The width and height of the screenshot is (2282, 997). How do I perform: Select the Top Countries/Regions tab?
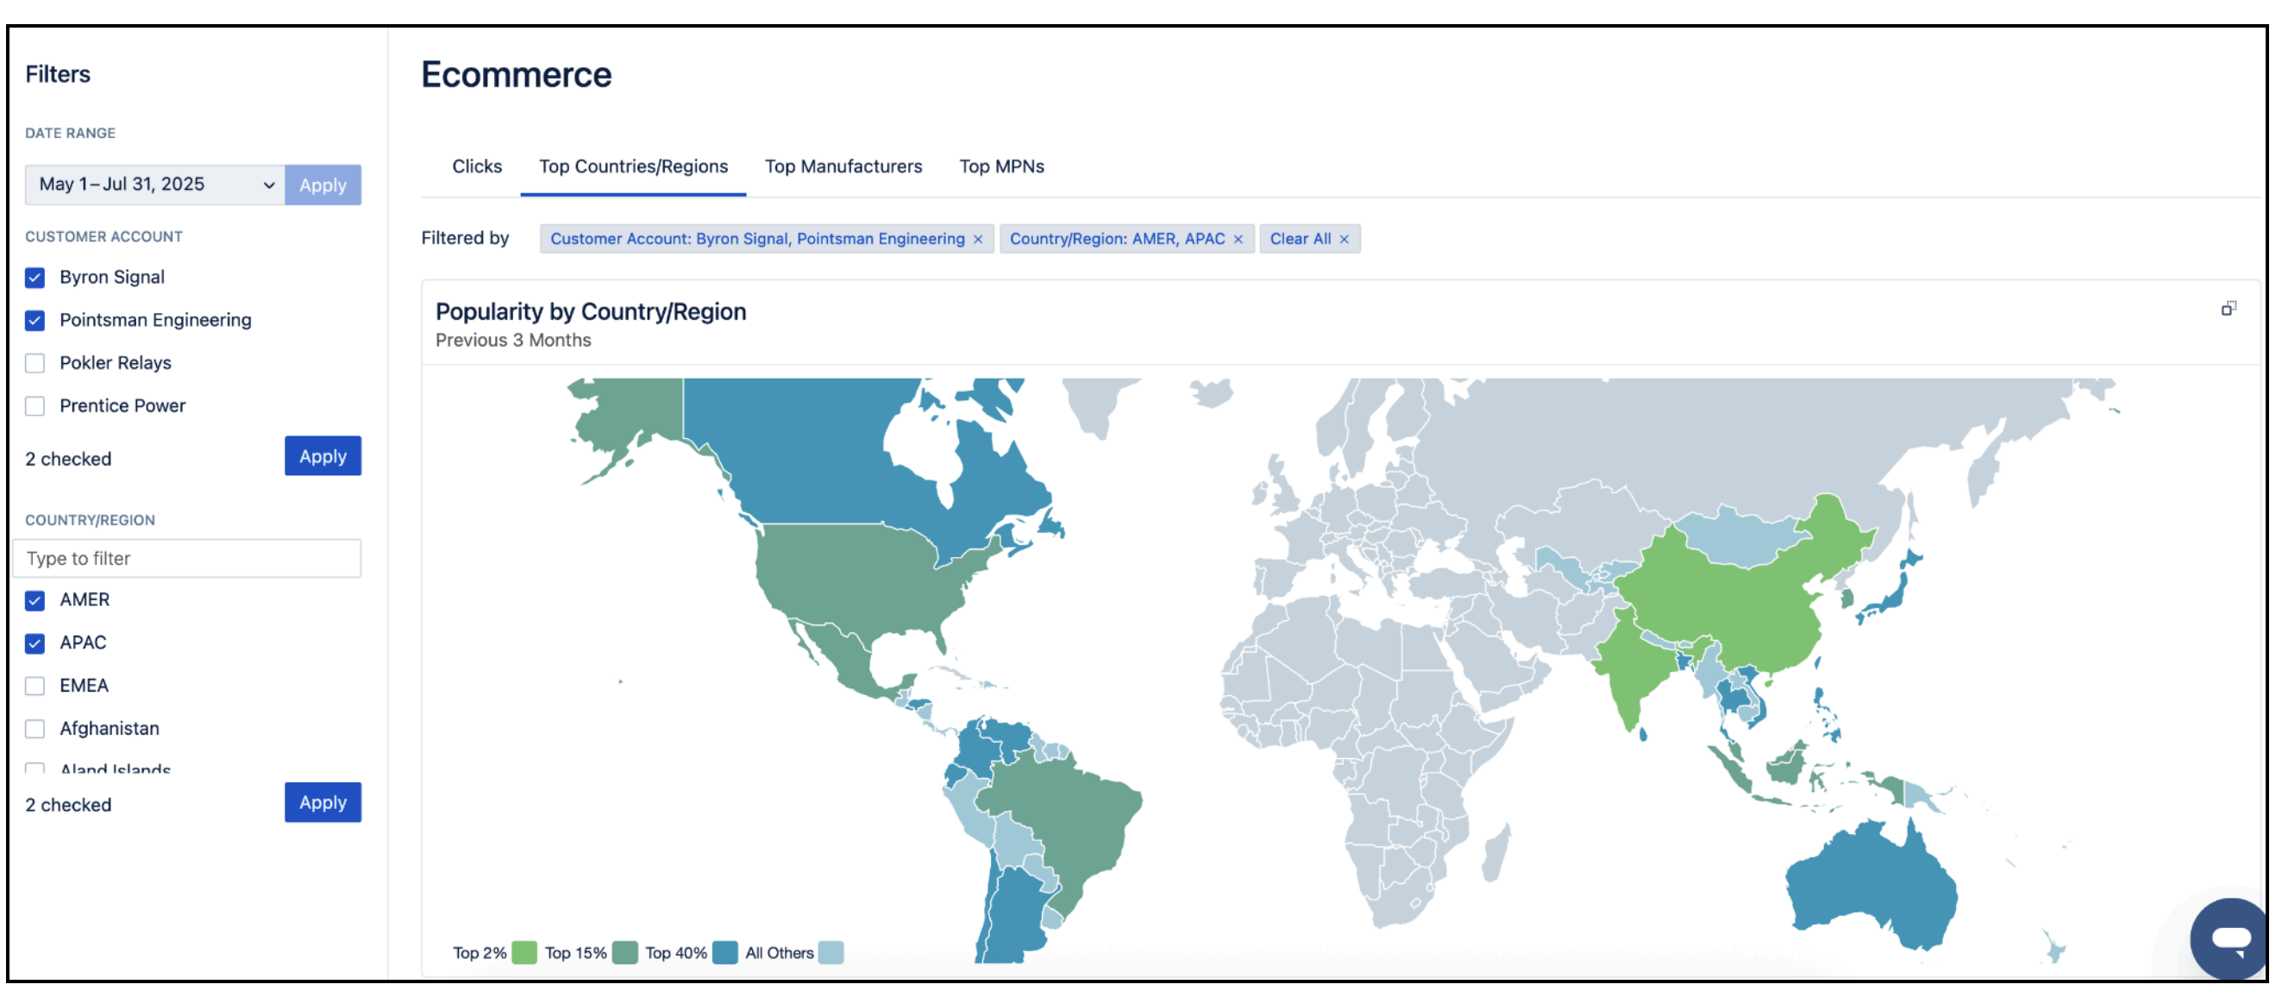pyautogui.click(x=633, y=166)
